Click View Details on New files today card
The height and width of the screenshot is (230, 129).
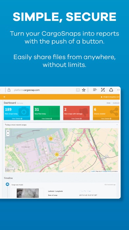coord(47,119)
